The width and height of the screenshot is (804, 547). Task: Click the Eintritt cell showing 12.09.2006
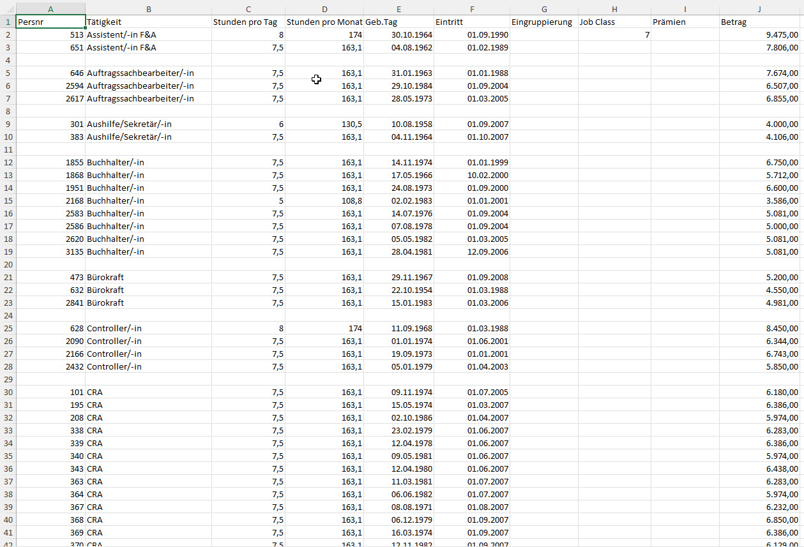(472, 251)
